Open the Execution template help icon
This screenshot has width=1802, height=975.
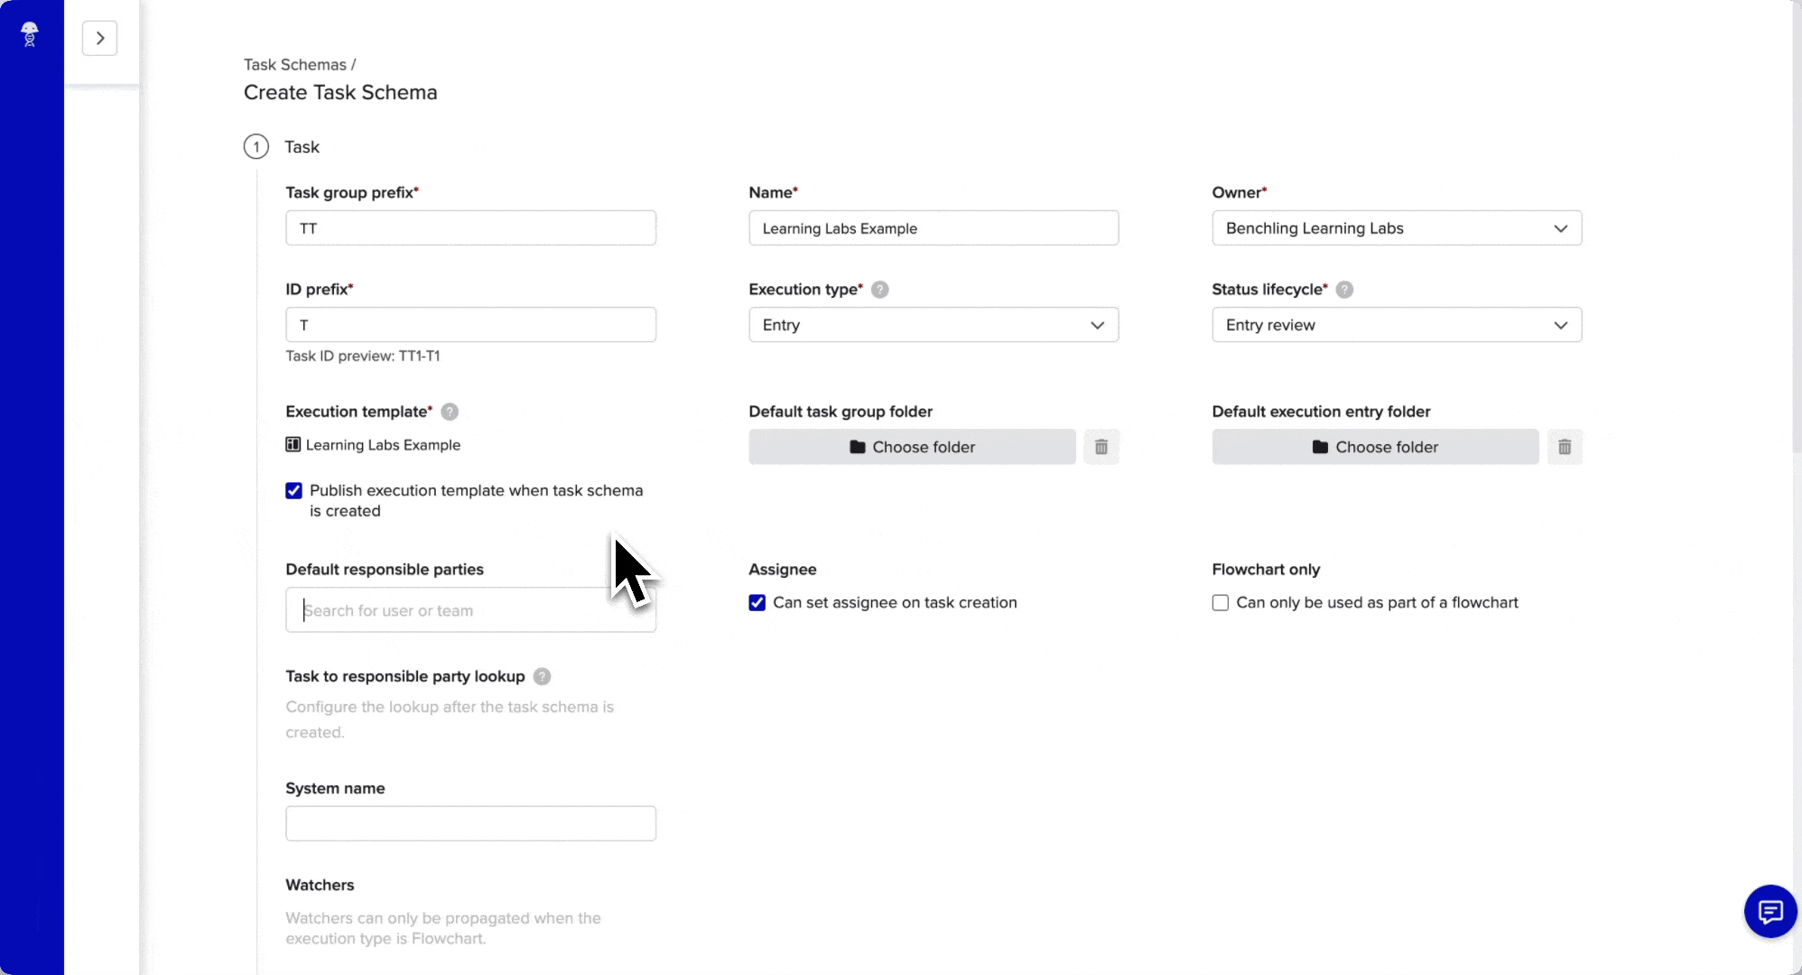449,412
